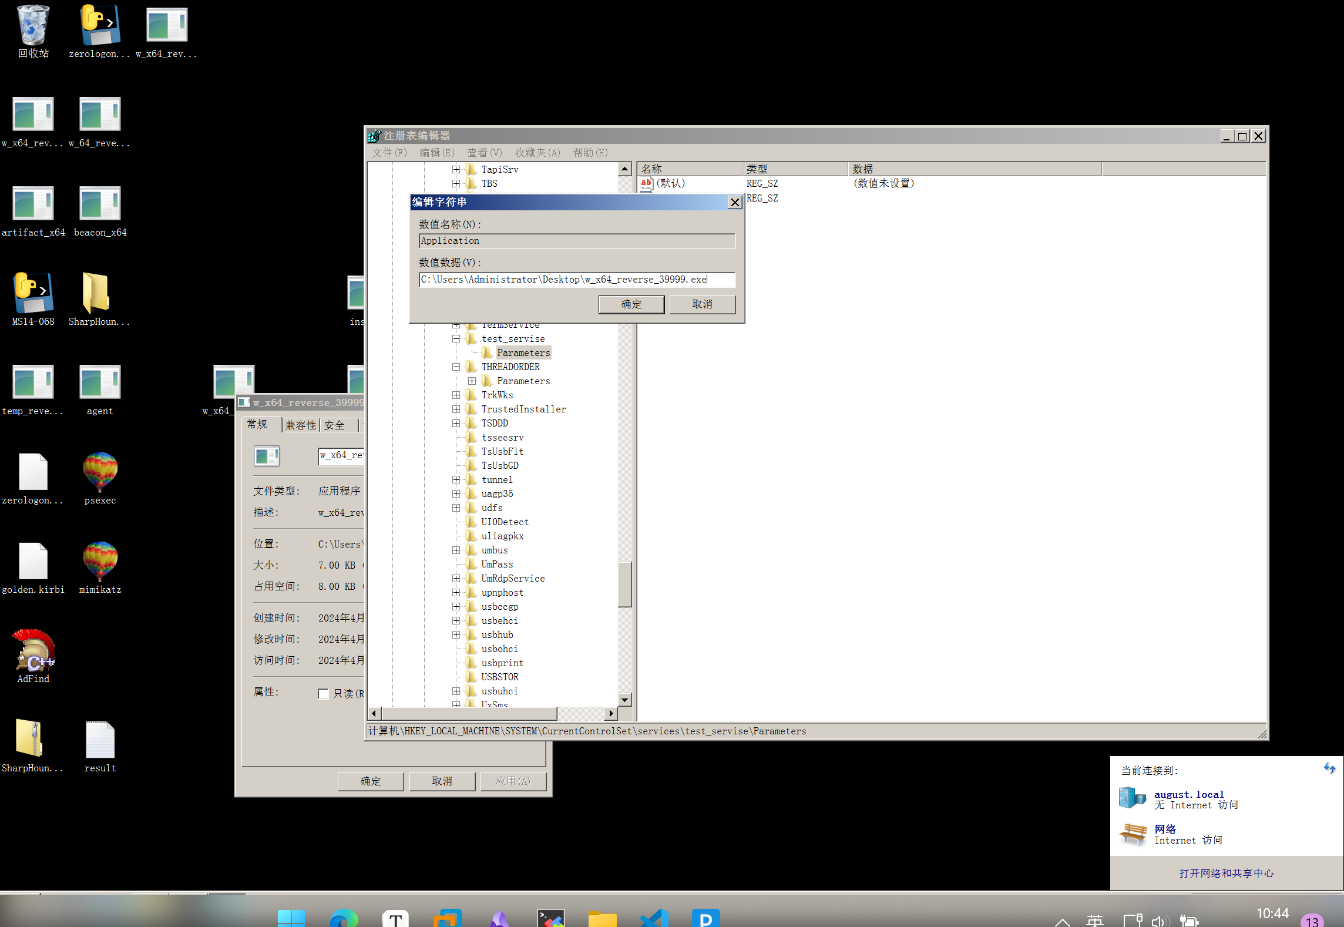Expand Parameters under THREADORDER

pyautogui.click(x=472, y=381)
